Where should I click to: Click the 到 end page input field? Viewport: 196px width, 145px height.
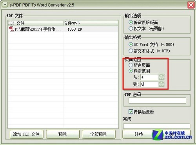(149, 84)
